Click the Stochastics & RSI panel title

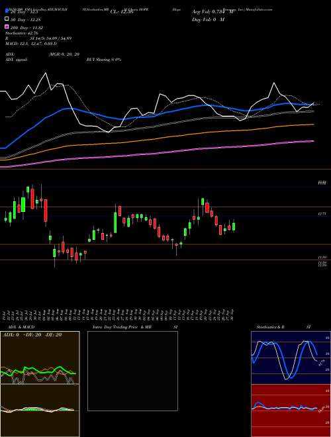pos(283,327)
